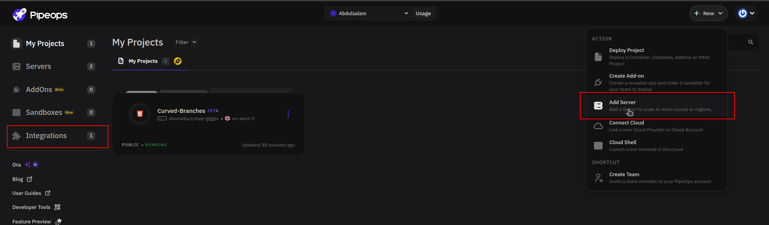Image resolution: width=769 pixels, height=225 pixels.
Task: Click the Deploy Project document icon
Action: (598, 56)
